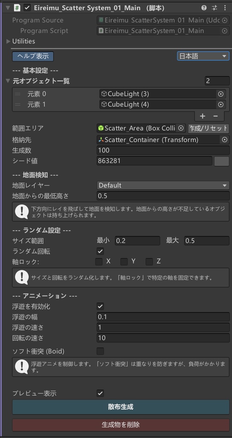Click the ランダム設定 info bubble icon
232x438 pixels.
22,277
